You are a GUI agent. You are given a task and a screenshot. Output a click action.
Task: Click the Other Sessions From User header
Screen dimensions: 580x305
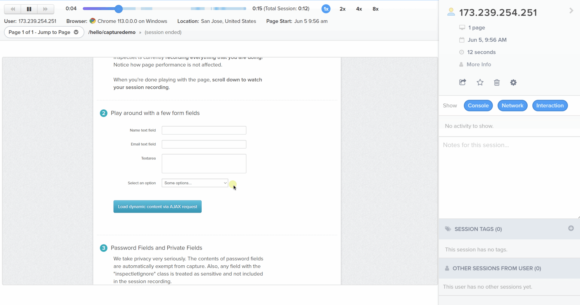(x=509, y=268)
